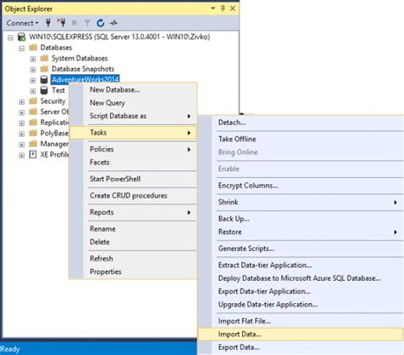The image size is (404, 355).
Task: Click the System Databases folder icon
Action: (x=44, y=58)
